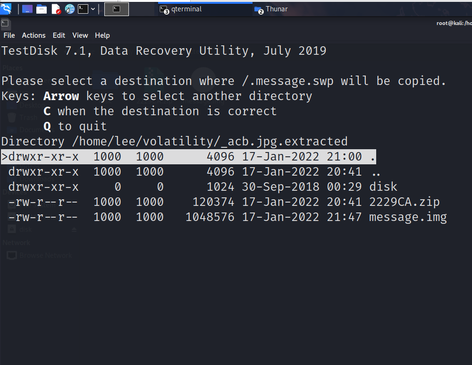This screenshot has width=472, height=365.
Task: Switch to the qterminal taskbar window
Action: pyautogui.click(x=181, y=9)
